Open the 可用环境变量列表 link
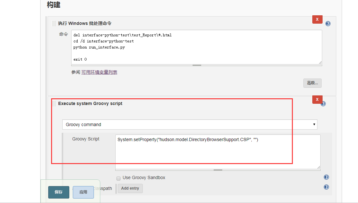Screen dimensions: 358x203 [x=99, y=72]
